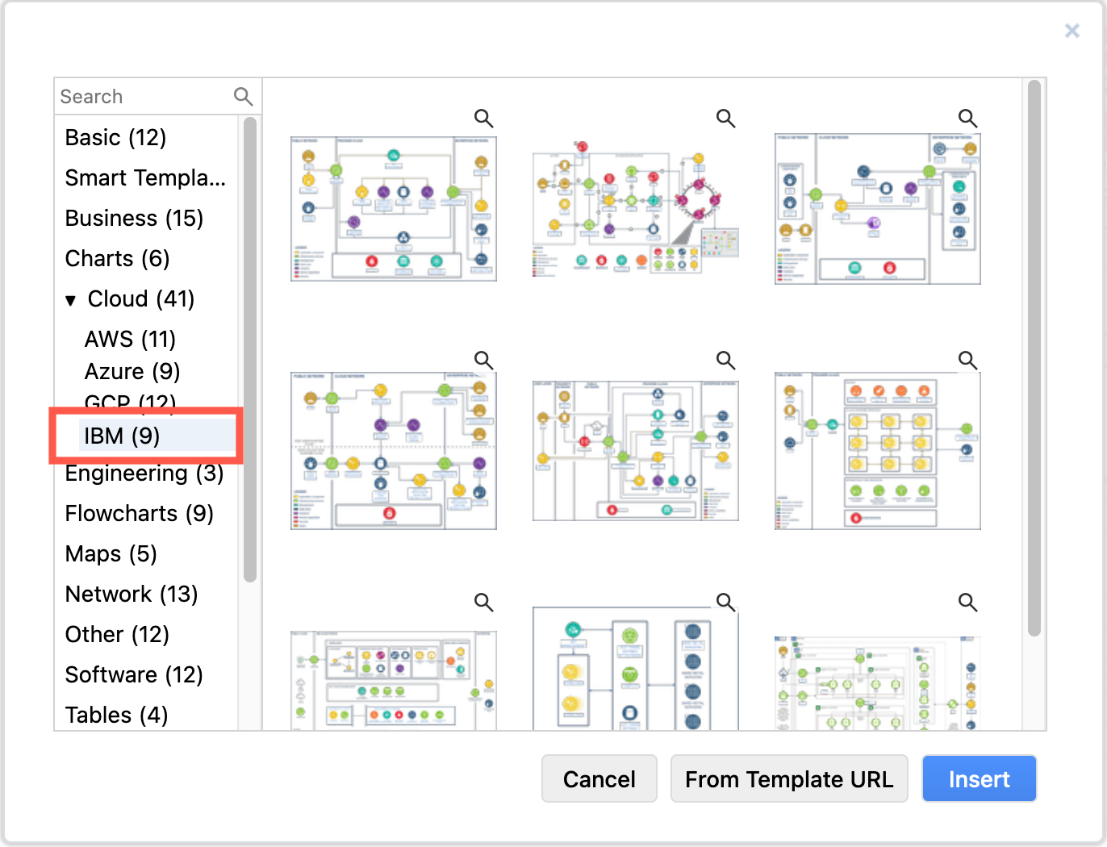This screenshot has height=847, width=1107.
Task: Preview the top-middle template using the magnifier icon
Action: click(x=725, y=118)
